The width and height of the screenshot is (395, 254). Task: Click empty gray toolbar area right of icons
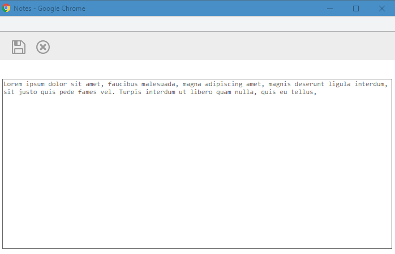[226, 47]
